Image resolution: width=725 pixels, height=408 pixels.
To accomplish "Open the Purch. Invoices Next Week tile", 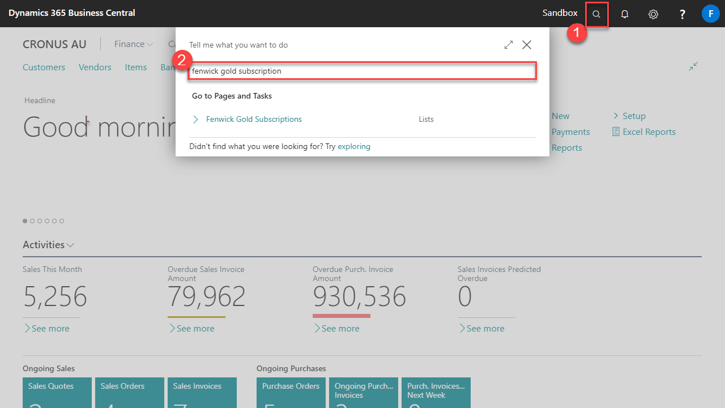I will point(436,393).
